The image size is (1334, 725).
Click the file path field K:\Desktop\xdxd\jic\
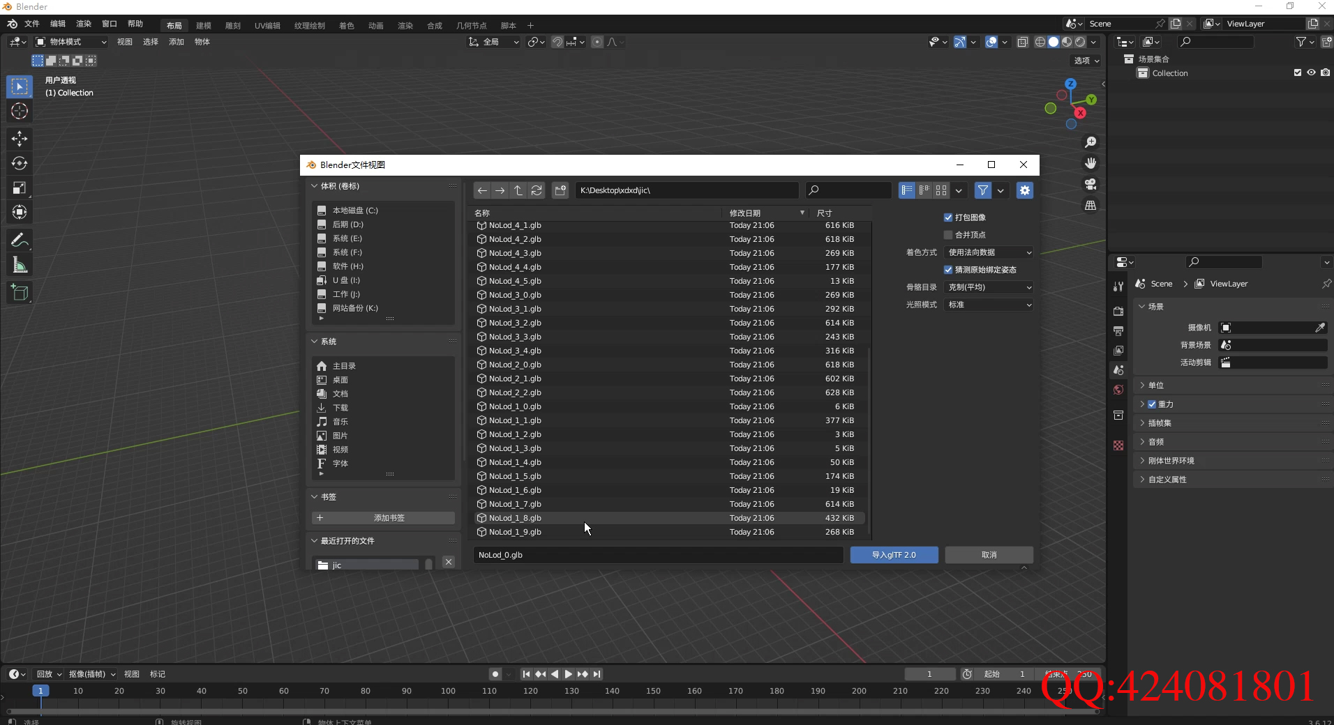point(687,190)
